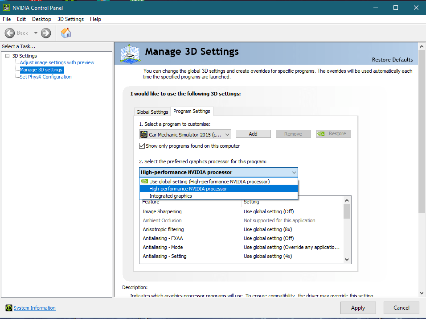Click the System Information icon

coord(9,307)
